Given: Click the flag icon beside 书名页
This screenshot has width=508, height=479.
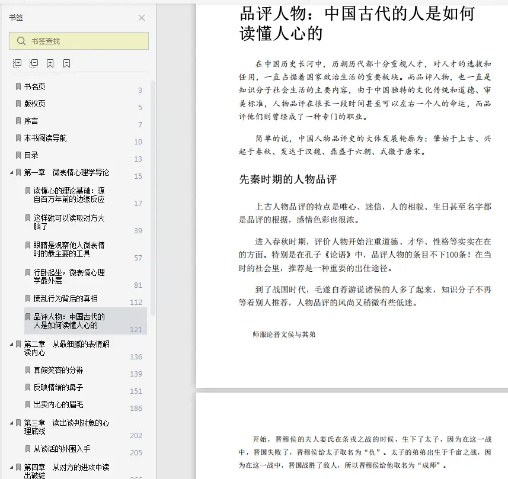Looking at the screenshot, I should click(18, 86).
